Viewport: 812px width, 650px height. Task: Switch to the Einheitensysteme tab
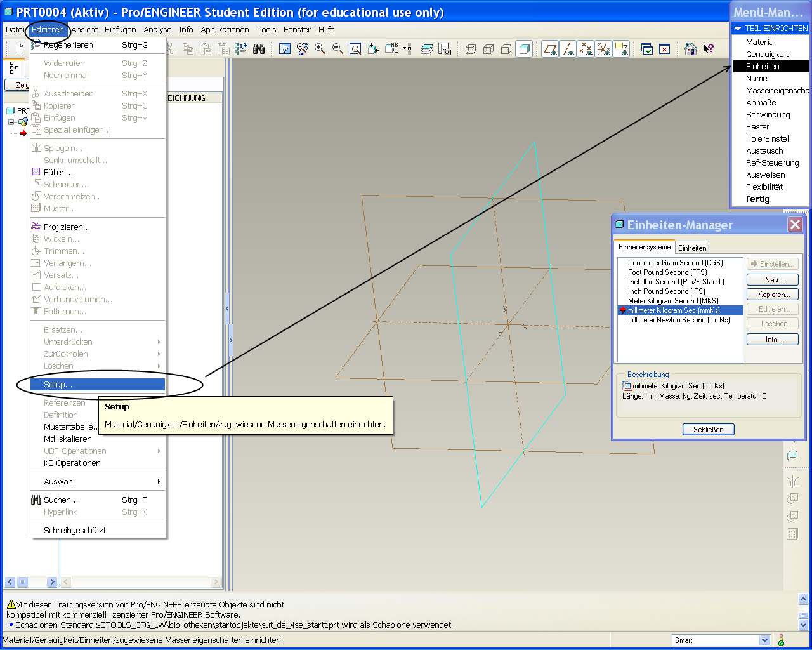(645, 247)
